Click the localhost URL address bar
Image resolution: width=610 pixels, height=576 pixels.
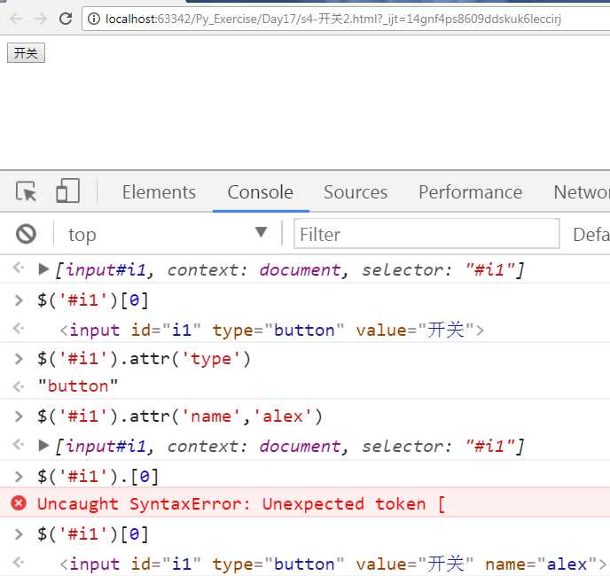(347, 19)
